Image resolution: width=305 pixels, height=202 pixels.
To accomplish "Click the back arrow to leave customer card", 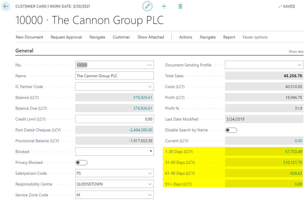I will pos(6,6).
